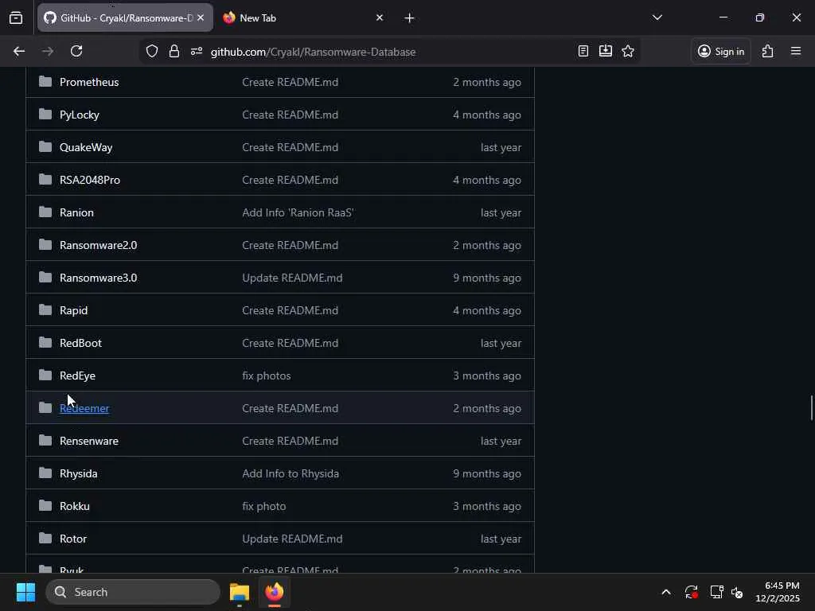
Task: Open "Create README.md" commit for PyLocky
Action: point(290,115)
